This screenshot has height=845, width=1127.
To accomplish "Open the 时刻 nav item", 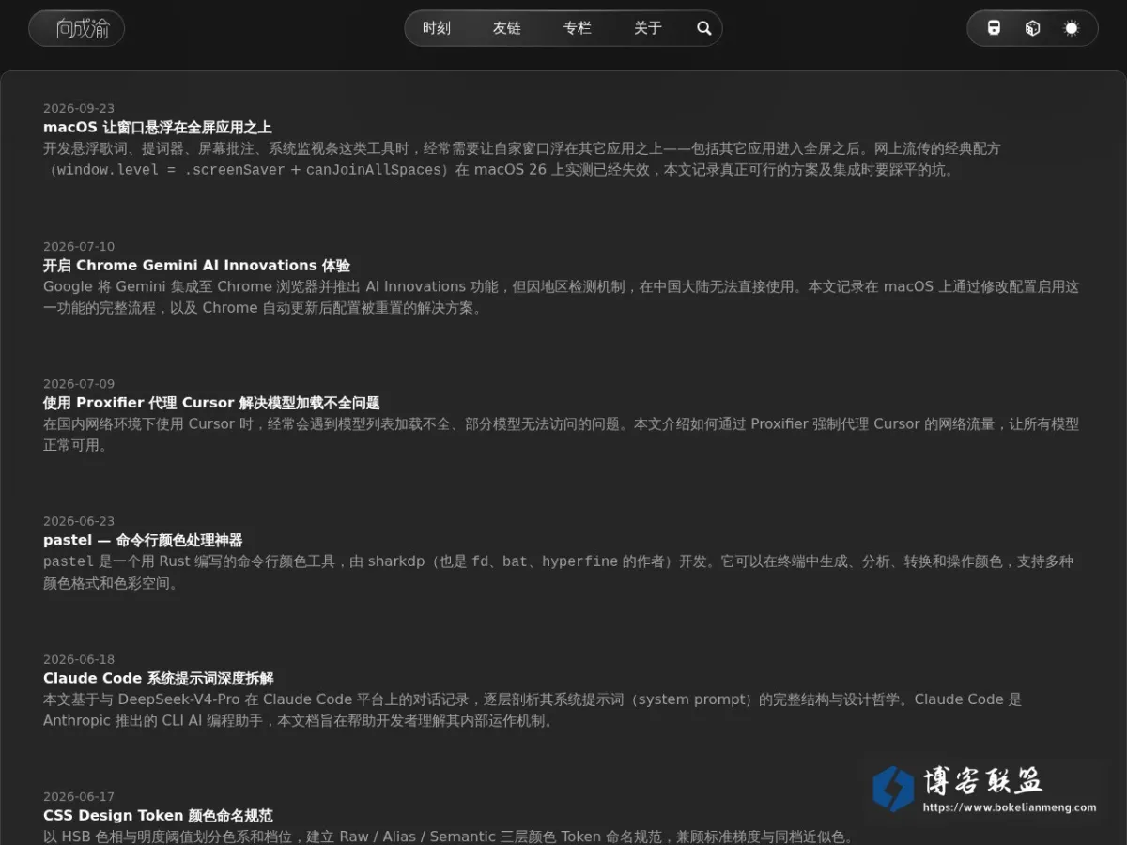I will point(437,28).
